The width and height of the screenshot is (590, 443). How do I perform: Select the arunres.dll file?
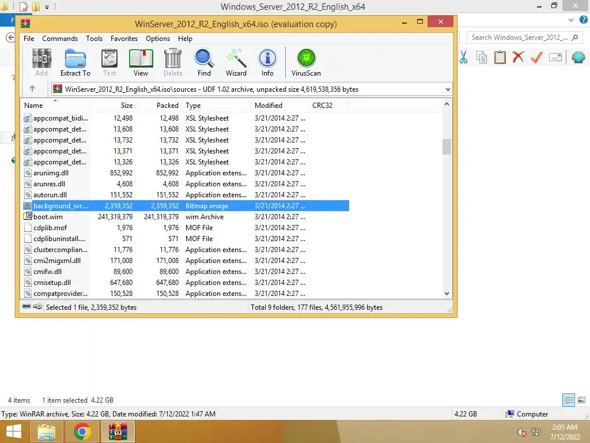[185, 184]
